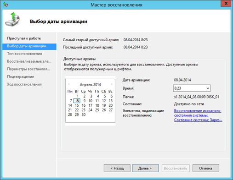Select April 30 in the calendar

(x=84, y=115)
